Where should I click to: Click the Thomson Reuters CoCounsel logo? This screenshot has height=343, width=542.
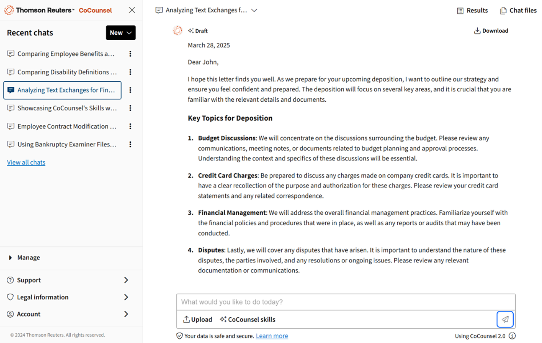[58, 10]
